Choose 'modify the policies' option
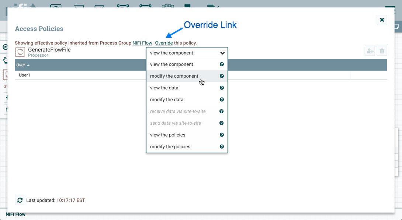 tap(170, 147)
